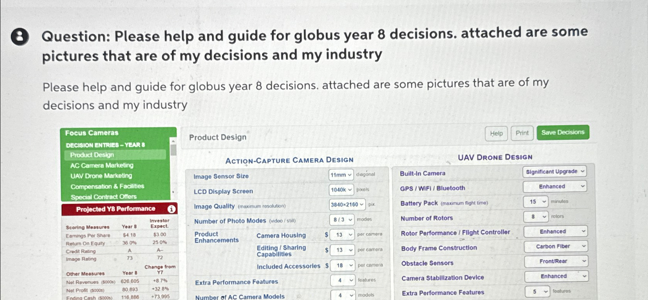Open the Included Accessories cost dropdown
Screen dimensions: 648x300
click(x=343, y=266)
